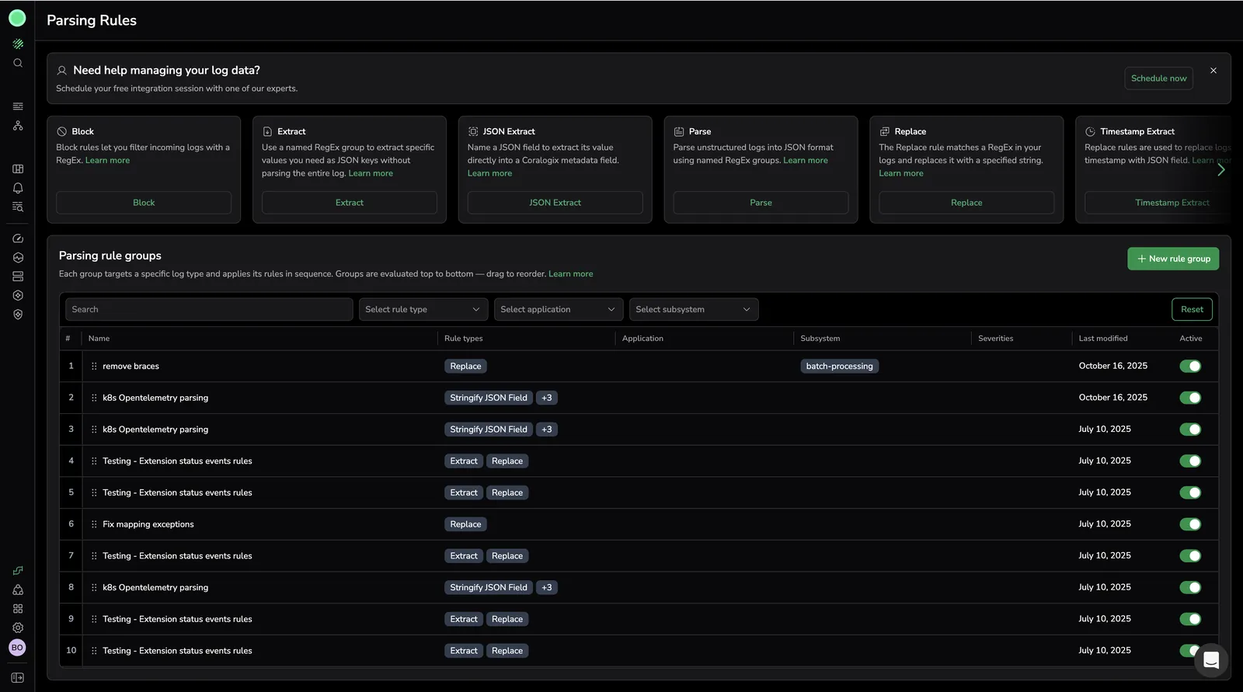Image resolution: width=1243 pixels, height=692 pixels.
Task: Click the integration link icon in sidebar
Action: [18, 571]
